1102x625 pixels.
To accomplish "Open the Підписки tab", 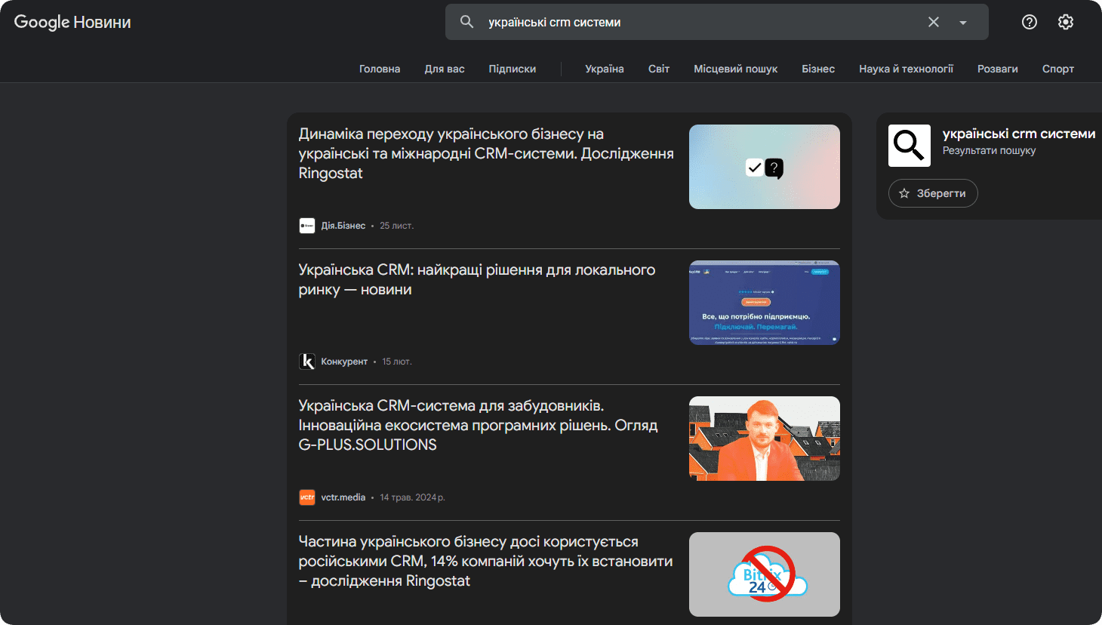I will pyautogui.click(x=513, y=69).
